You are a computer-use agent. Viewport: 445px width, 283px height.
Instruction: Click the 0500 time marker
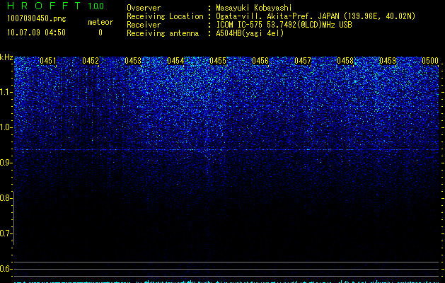(x=430, y=60)
